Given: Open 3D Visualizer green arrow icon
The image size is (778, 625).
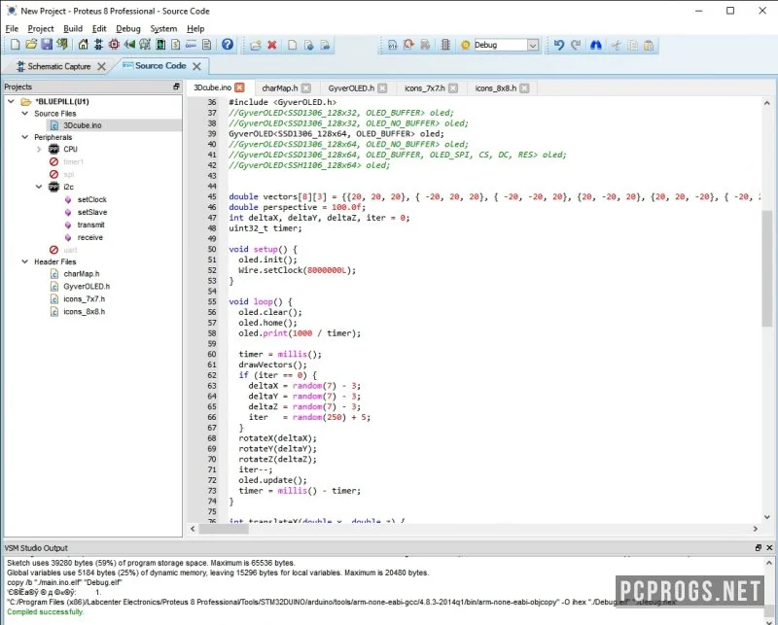Looking at the screenshot, I should (x=129, y=45).
